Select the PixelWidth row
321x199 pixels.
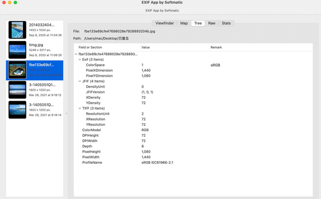click(193, 157)
